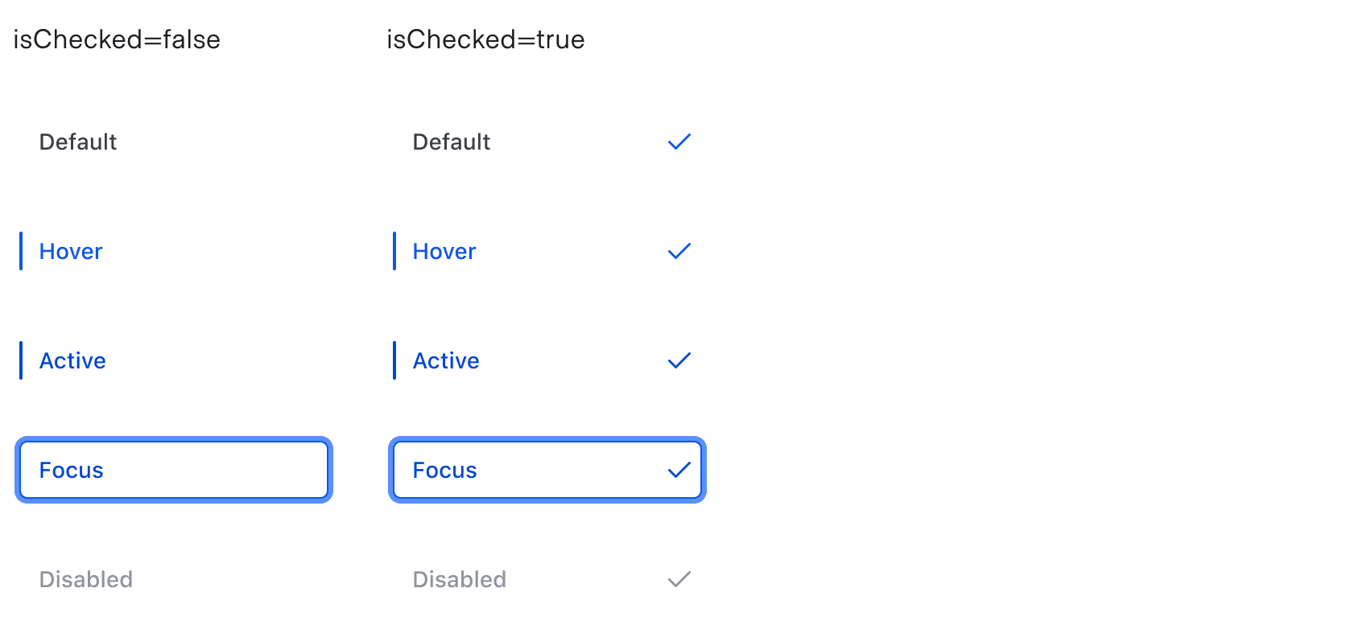Click the checkmark next to checked Hover item

[679, 251]
